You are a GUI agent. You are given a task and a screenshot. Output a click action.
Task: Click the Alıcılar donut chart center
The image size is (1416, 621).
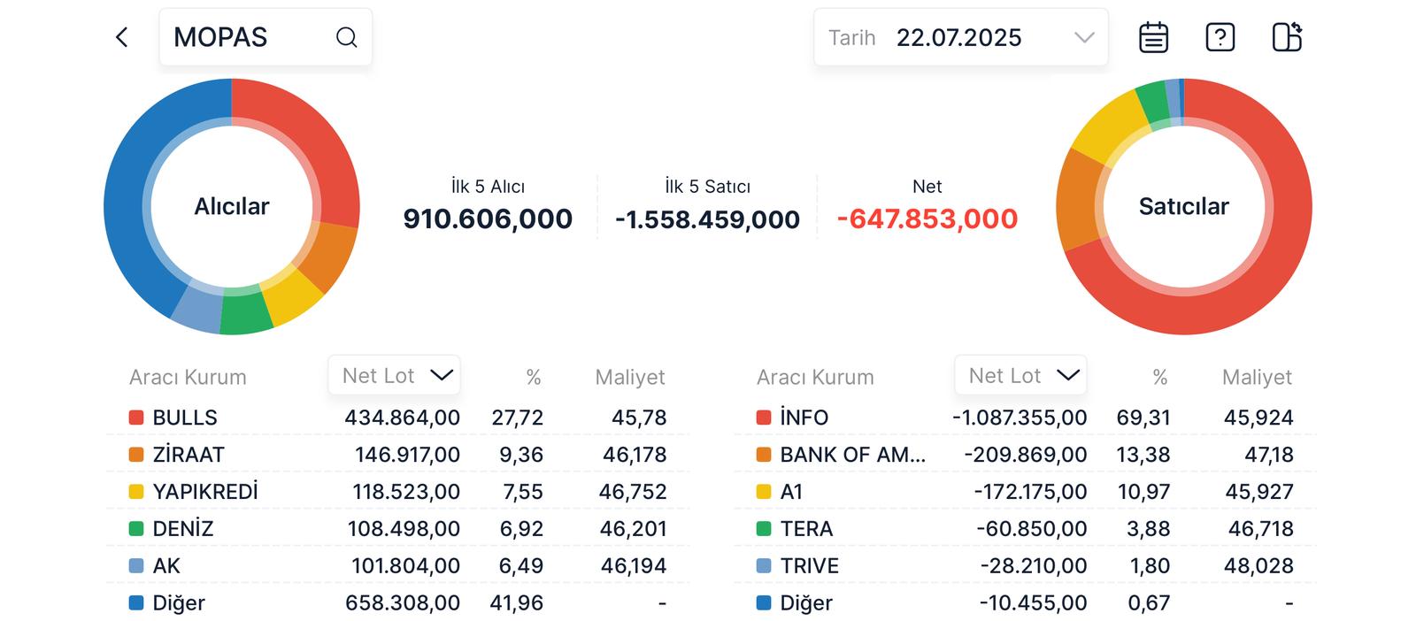point(232,206)
